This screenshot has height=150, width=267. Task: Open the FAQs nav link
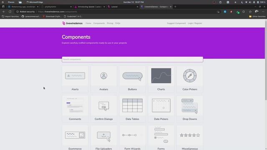coord(118,23)
